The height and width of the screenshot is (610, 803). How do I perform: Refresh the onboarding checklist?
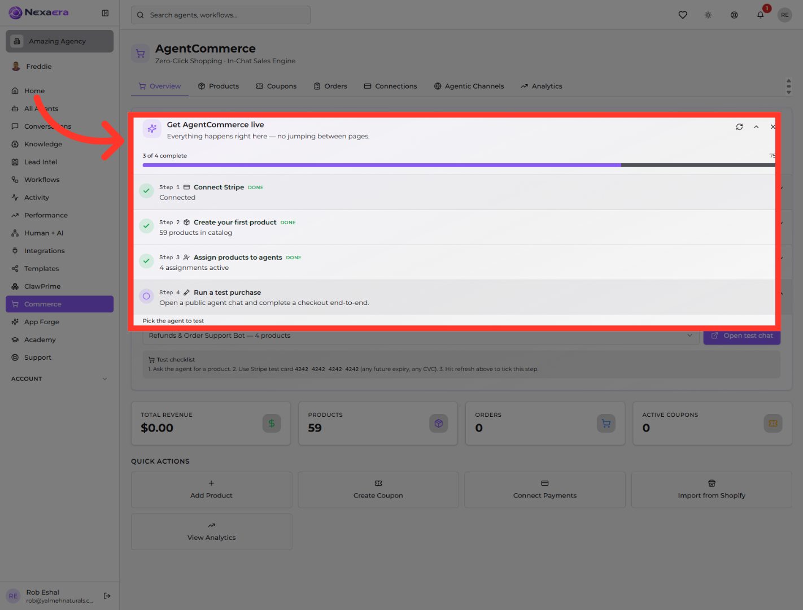tap(739, 127)
